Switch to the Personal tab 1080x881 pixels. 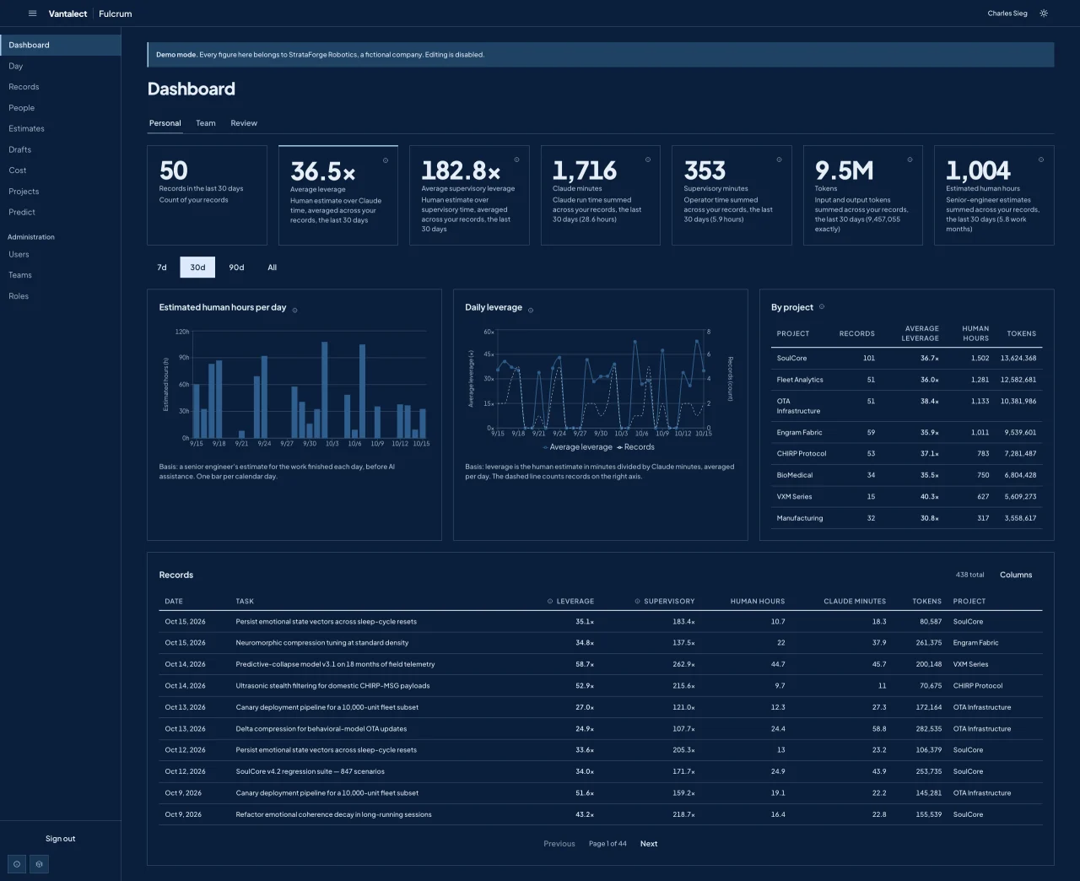click(165, 123)
